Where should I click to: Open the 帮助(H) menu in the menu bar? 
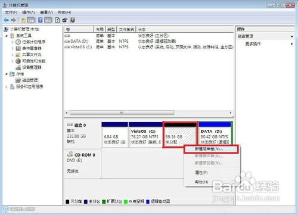[64, 13]
